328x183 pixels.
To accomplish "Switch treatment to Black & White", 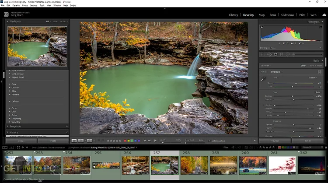I will click(x=315, y=66).
